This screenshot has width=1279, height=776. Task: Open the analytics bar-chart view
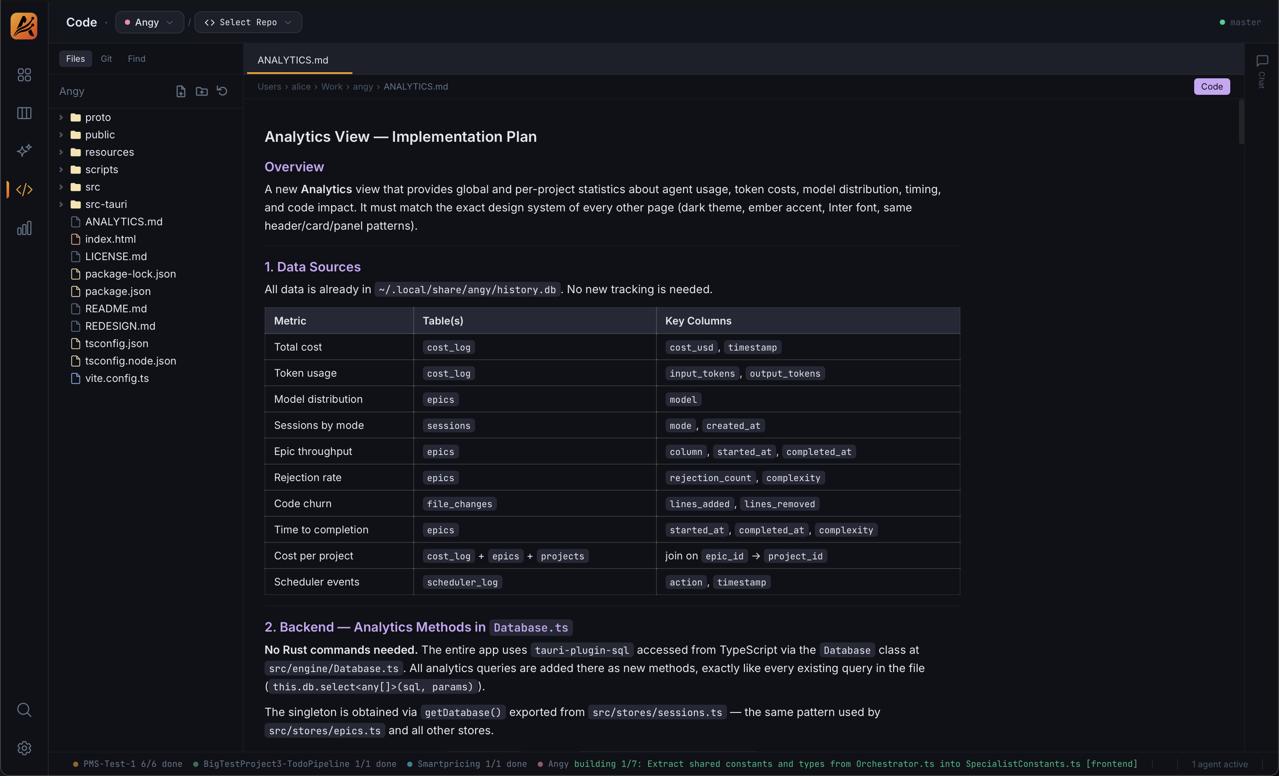(x=24, y=227)
